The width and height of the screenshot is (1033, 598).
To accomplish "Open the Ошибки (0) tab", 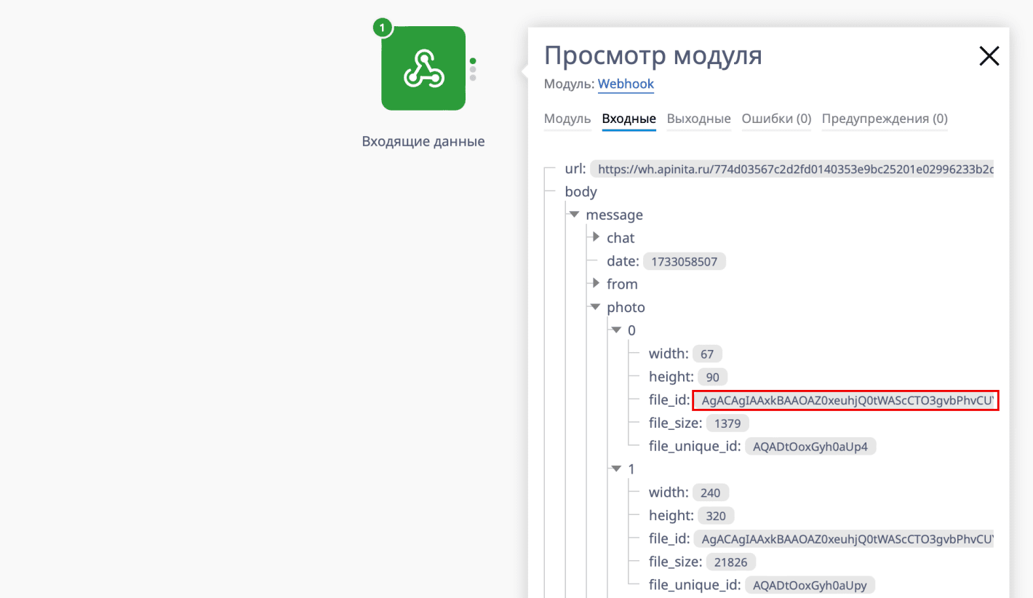I will (x=776, y=119).
